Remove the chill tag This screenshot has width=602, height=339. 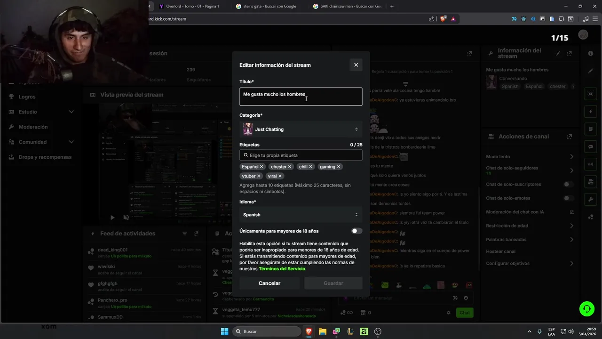[310, 167]
